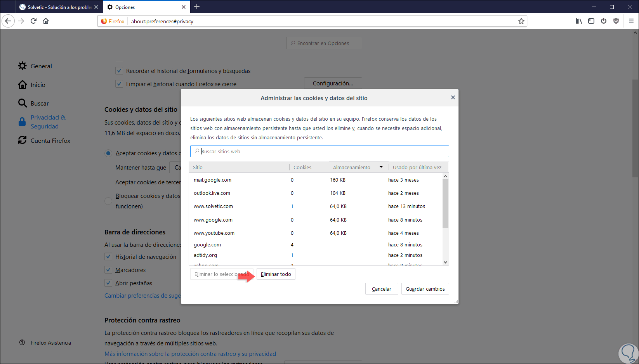Open Cambiar preferencias de sugerencias link
639x364 pixels.
(x=142, y=295)
